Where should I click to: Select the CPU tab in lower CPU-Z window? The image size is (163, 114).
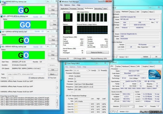(x=112, y=66)
